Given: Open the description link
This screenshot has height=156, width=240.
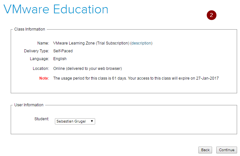Looking at the screenshot, I should (141, 43).
